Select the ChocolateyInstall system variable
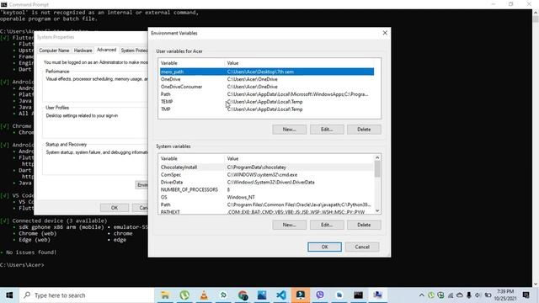Viewport: 539px width, 303px height. coord(267,167)
